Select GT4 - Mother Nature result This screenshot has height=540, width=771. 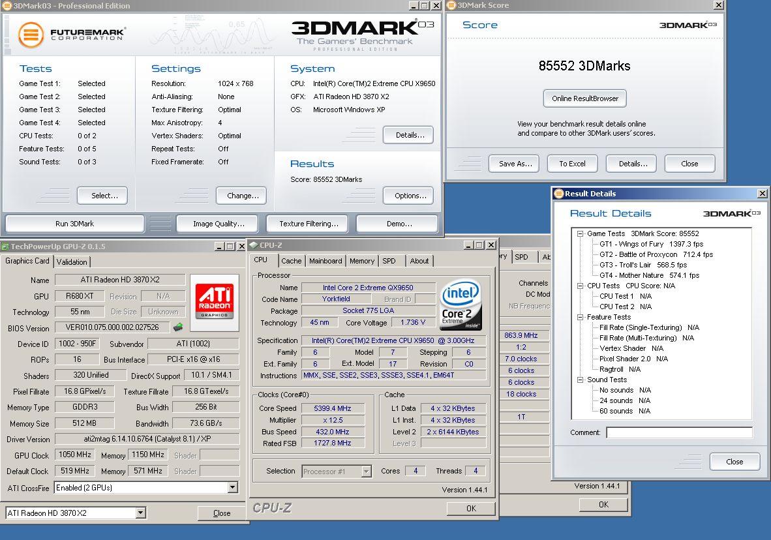649,275
